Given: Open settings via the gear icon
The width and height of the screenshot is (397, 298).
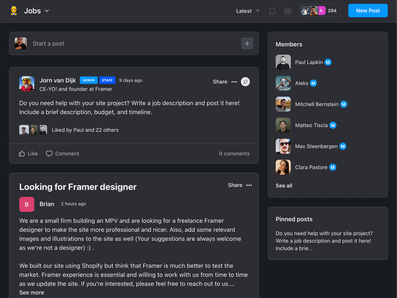Looking at the screenshot, I should [x=288, y=11].
